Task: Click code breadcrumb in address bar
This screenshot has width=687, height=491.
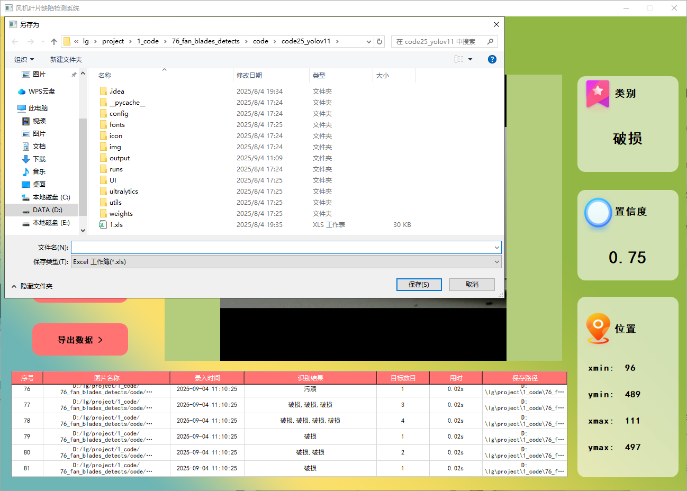Action: click(x=260, y=41)
